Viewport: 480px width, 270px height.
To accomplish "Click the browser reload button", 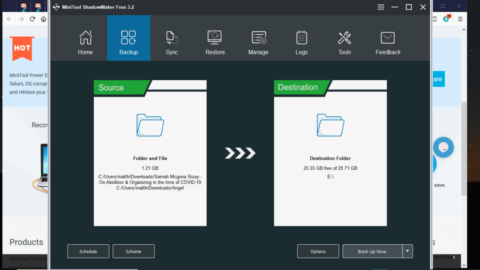I will 32,19.
